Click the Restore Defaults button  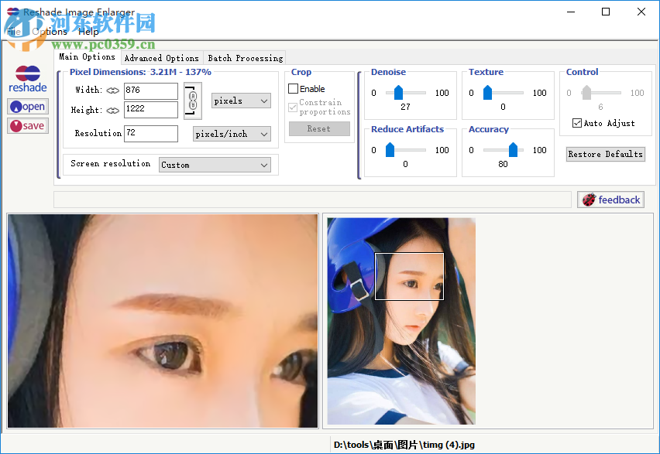click(605, 154)
